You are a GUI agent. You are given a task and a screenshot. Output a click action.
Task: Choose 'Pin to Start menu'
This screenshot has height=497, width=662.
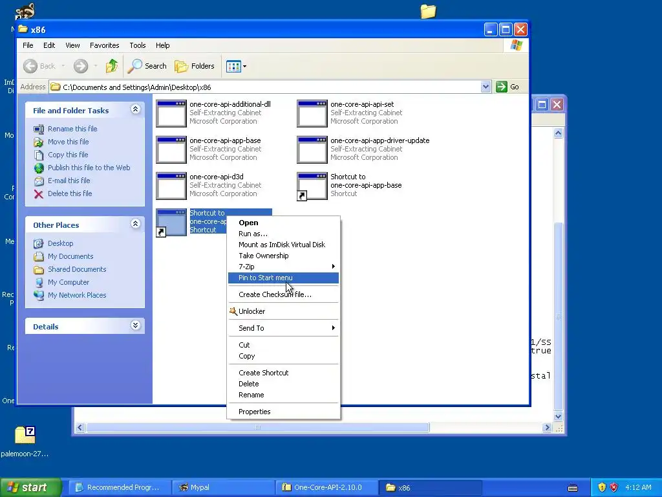283,278
